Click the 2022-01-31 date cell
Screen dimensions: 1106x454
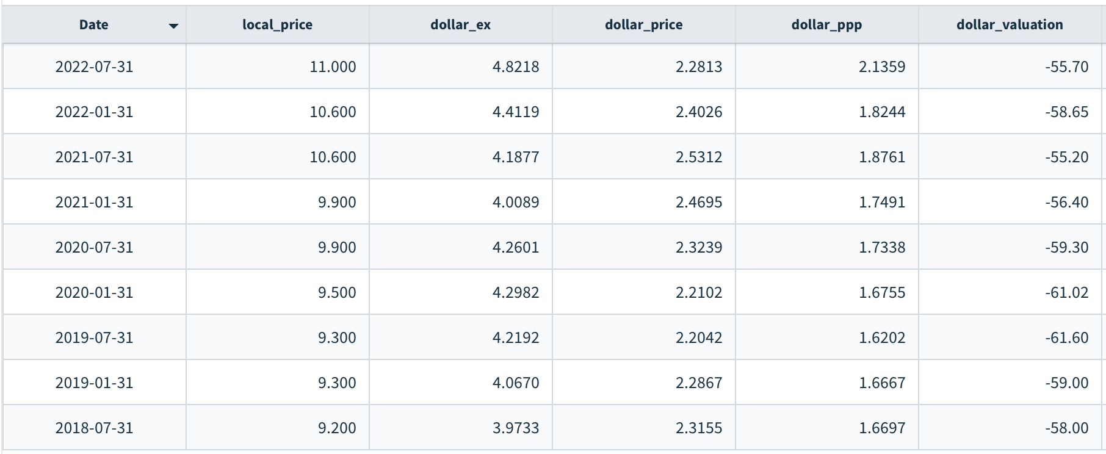click(94, 112)
